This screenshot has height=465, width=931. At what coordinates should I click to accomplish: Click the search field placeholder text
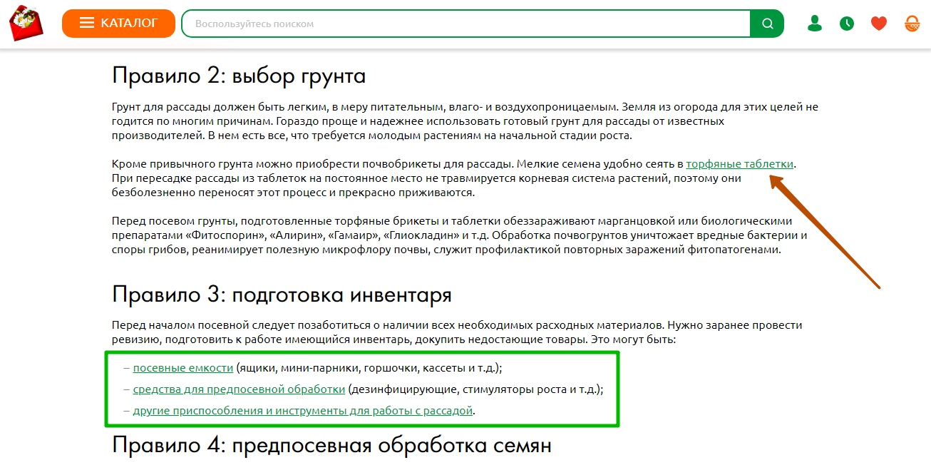[x=254, y=24]
